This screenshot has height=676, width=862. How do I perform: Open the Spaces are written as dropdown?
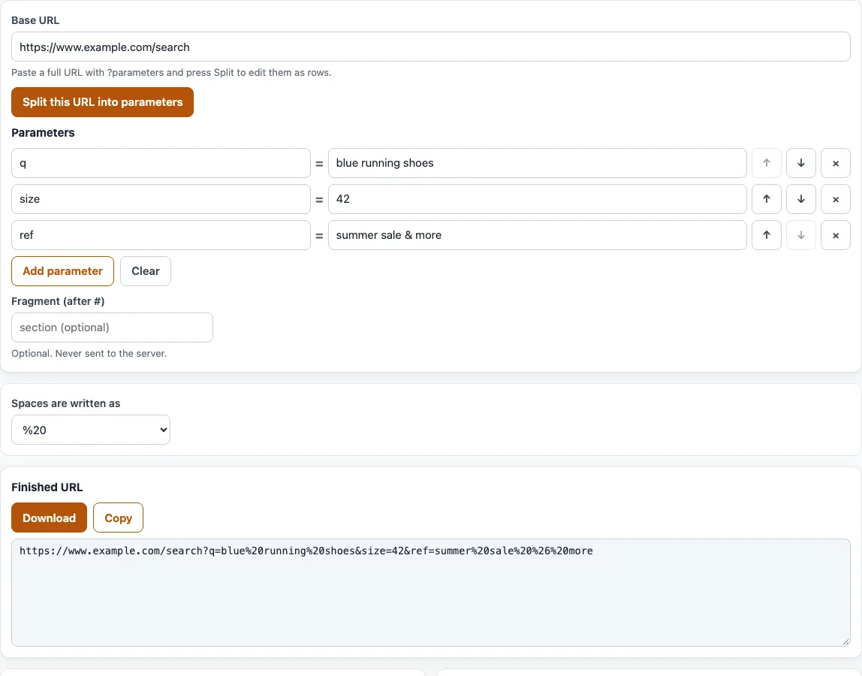[x=91, y=430]
